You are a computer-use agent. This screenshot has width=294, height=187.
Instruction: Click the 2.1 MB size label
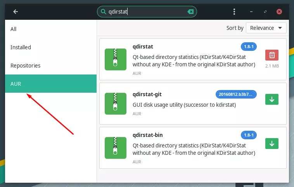point(272,66)
